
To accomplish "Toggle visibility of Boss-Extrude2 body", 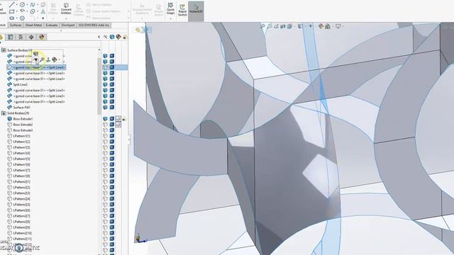I will [106, 125].
